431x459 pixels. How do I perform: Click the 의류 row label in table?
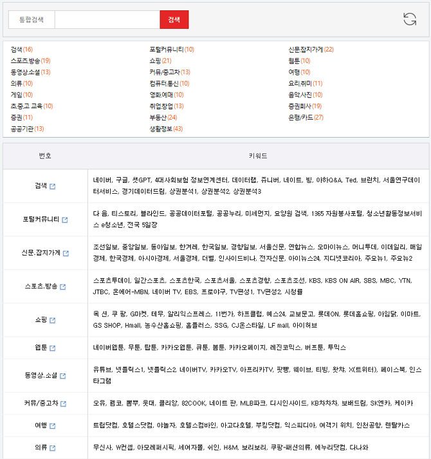pos(41,447)
